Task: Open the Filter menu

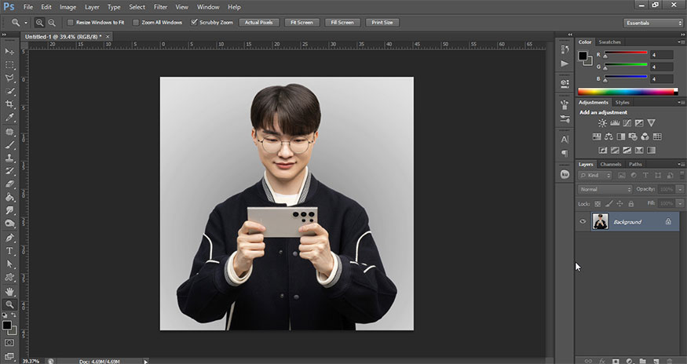Action: pos(160,7)
